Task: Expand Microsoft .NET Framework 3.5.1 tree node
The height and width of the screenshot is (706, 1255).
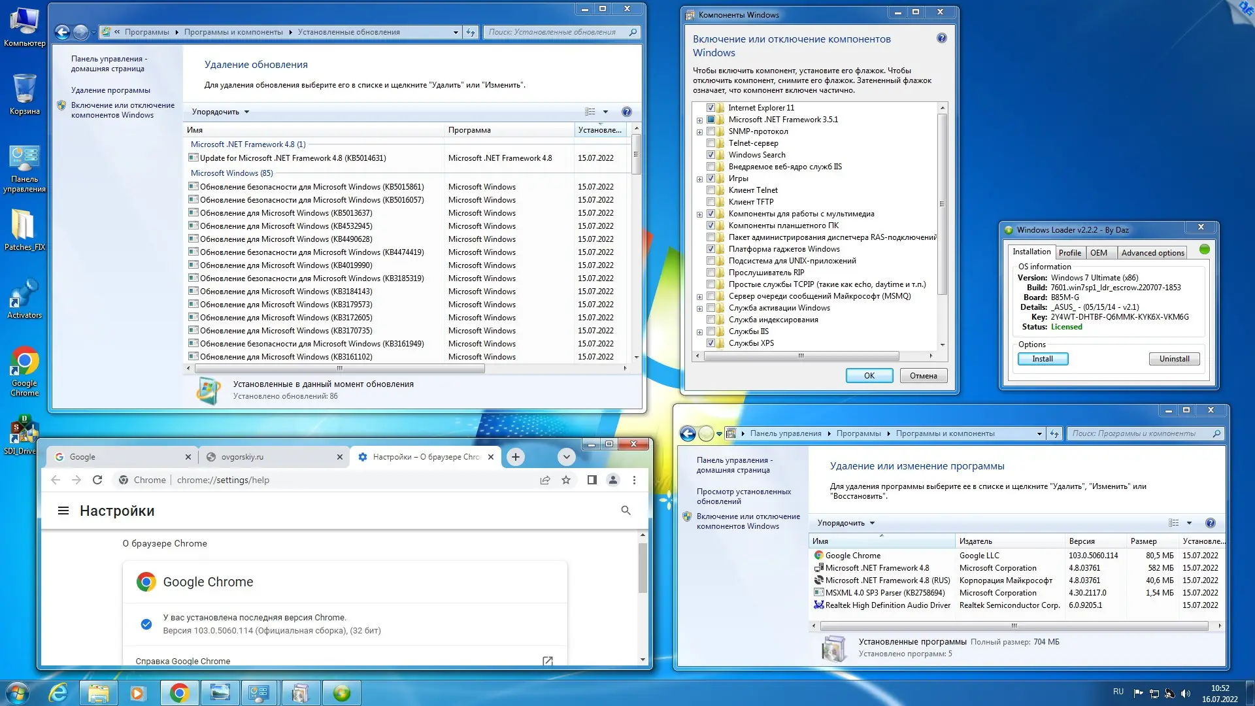Action: [699, 120]
